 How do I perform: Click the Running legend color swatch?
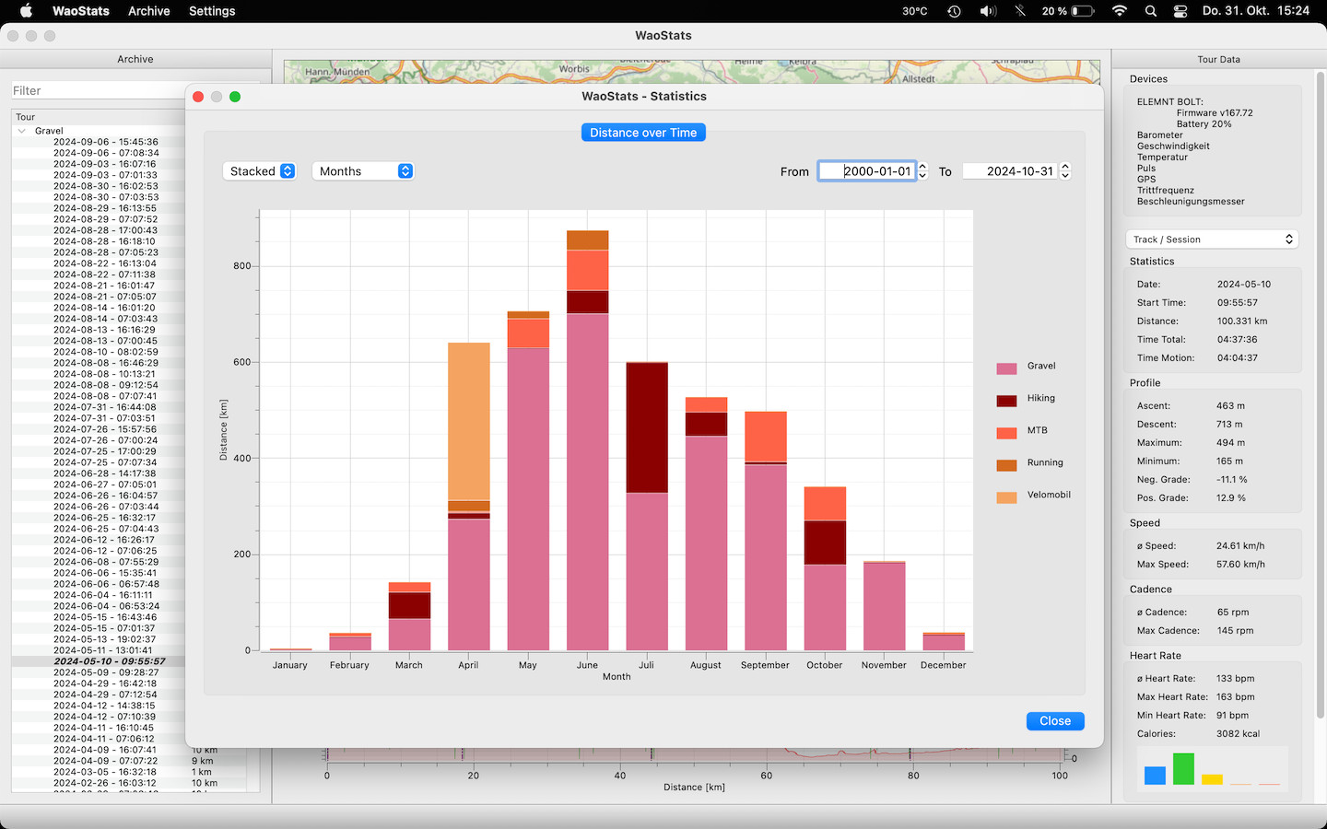[x=1006, y=464]
